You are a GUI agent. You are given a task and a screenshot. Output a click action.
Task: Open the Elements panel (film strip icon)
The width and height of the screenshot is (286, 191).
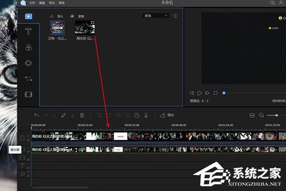(29, 94)
